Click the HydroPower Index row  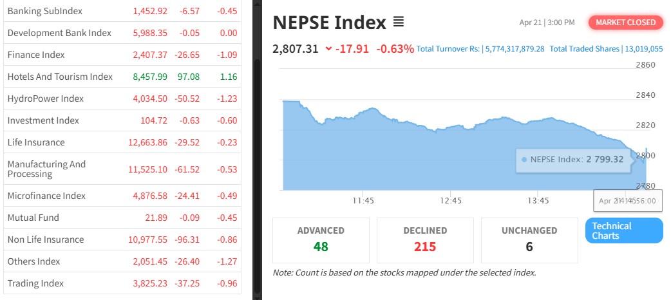tap(46, 98)
